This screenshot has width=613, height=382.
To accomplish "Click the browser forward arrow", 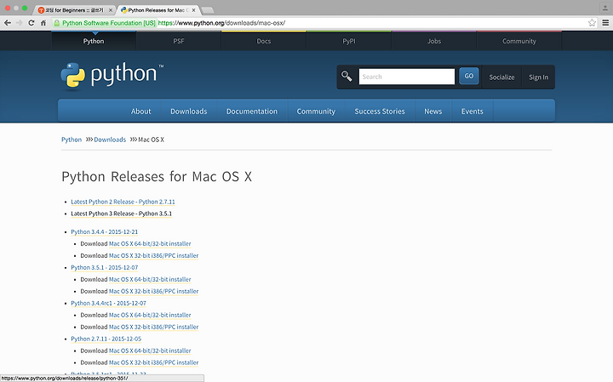I will tap(19, 23).
